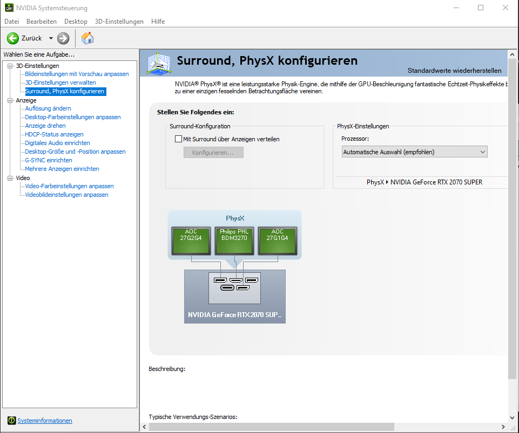The height and width of the screenshot is (433, 519).
Task: Click the NVIDIA GeForce RTX 2070 GPU diagram
Action: (x=235, y=297)
